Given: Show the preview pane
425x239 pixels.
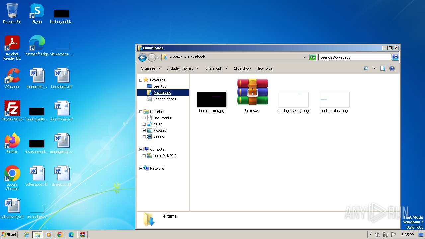Looking at the screenshot, I should coord(382,68).
